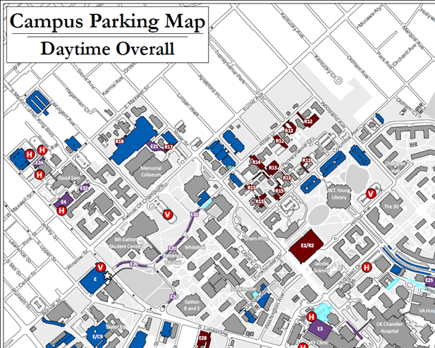Click the H marker on the blue lot near Martin Luther King Blvd

tap(30, 154)
